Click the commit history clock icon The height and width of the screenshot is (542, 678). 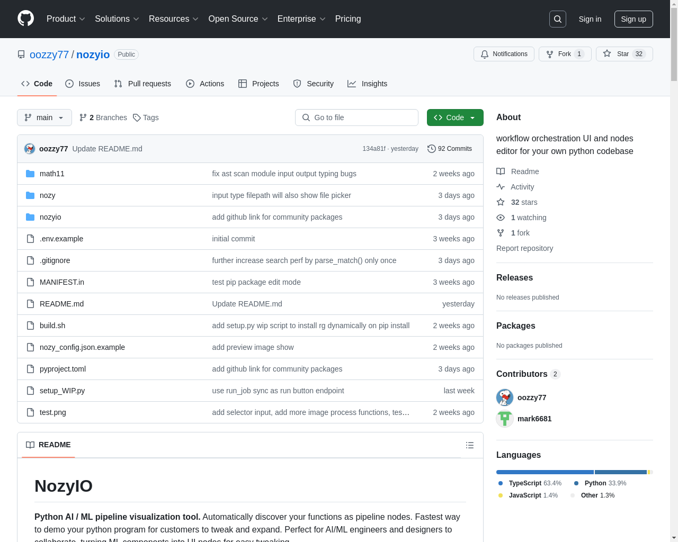pyautogui.click(x=432, y=149)
